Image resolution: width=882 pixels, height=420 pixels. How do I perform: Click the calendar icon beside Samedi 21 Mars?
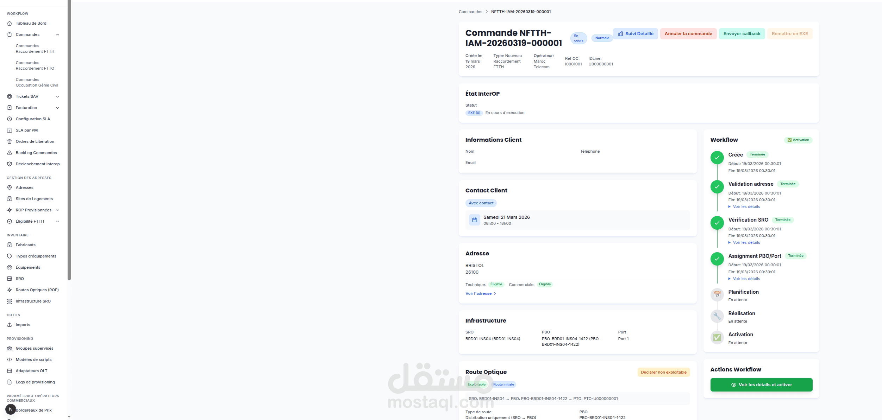click(474, 220)
